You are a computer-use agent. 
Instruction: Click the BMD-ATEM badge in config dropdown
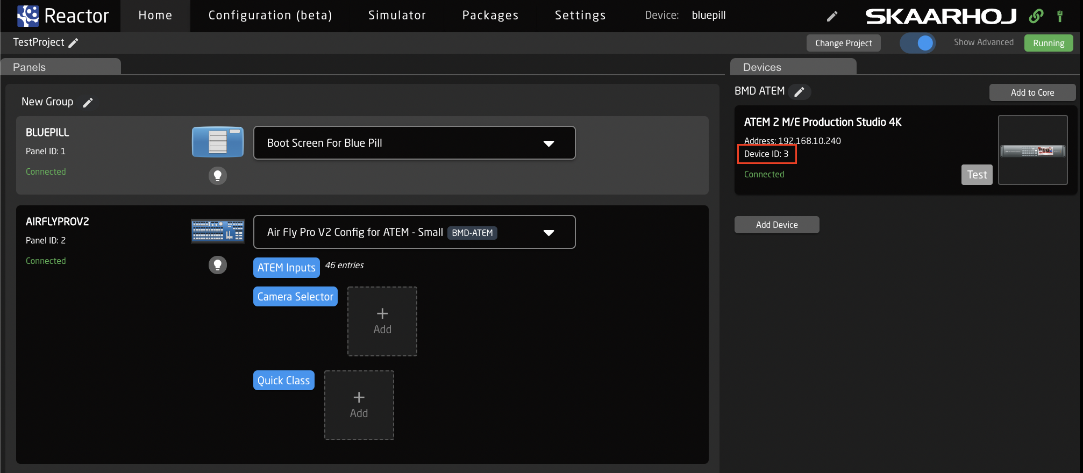point(473,233)
